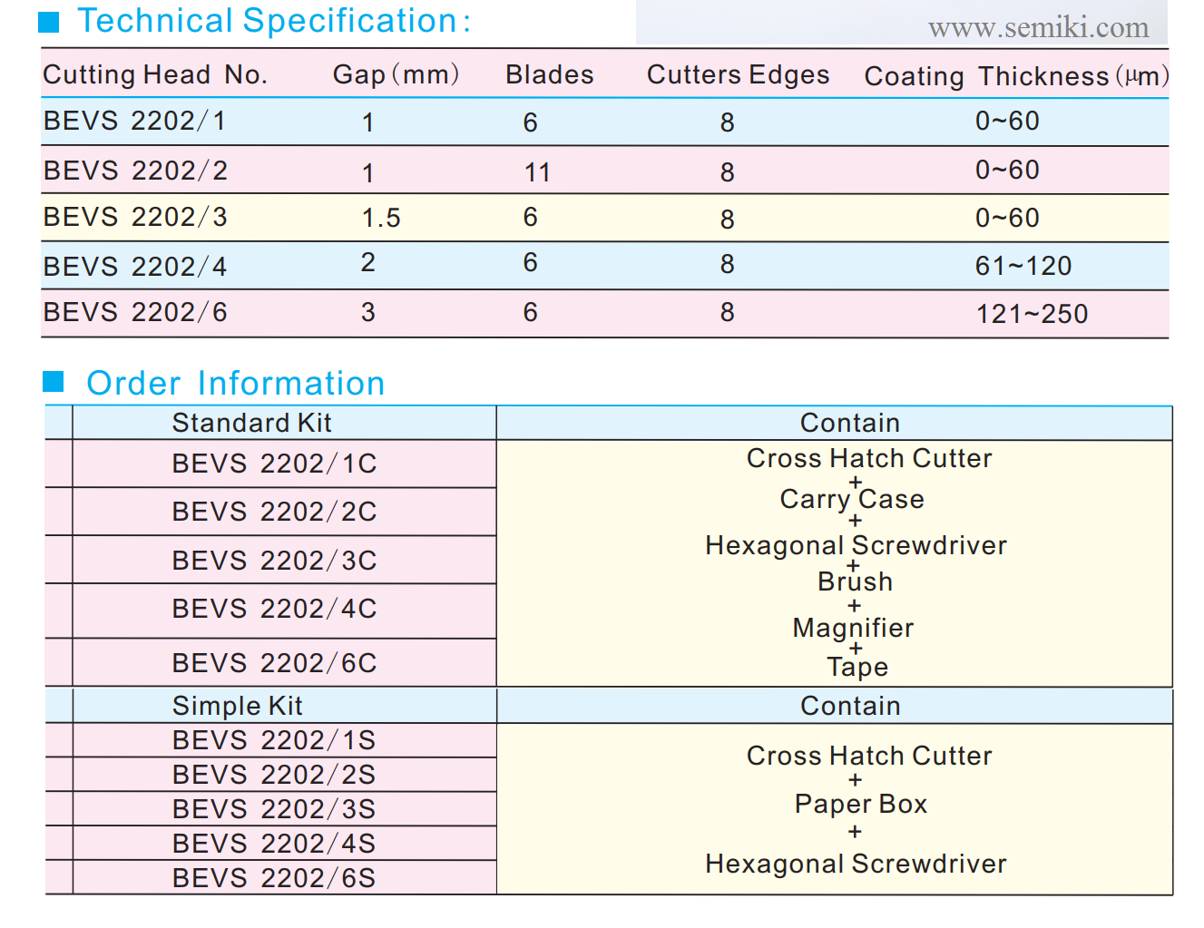This screenshot has width=1204, height=928.
Task: Select the Order Information heading
Action: click(x=236, y=383)
